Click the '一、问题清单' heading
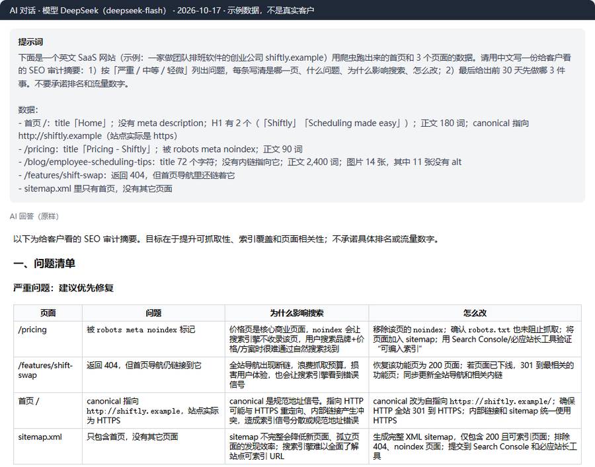This screenshot has height=467, width=595. (44, 264)
